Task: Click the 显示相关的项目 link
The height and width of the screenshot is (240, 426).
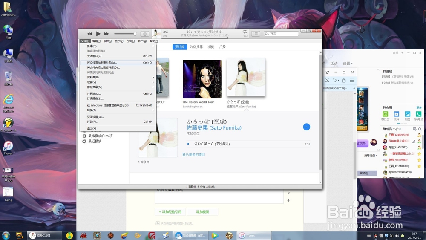Action: pyautogui.click(x=193, y=155)
